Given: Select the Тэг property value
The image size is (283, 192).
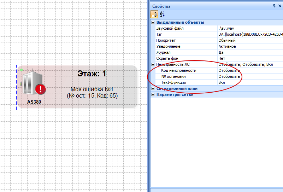Looking at the screenshot, I should click(x=250, y=34).
